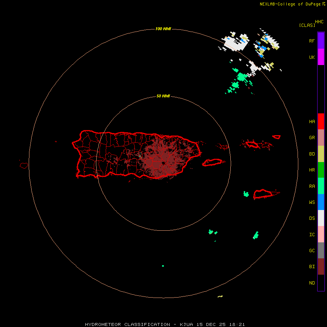The height and width of the screenshot is (327, 327).
Task: Click the WS blue legend swatch
Action: click(x=321, y=202)
